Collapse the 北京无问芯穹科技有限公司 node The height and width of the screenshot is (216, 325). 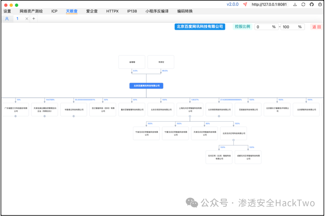click(x=234, y=140)
